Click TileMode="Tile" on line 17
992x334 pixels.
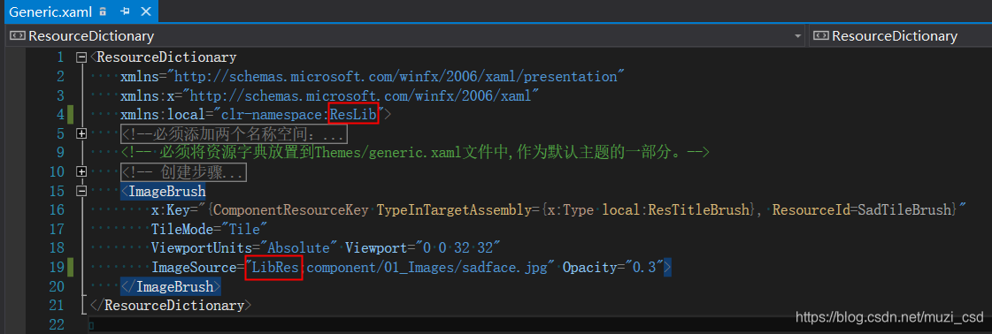point(210,229)
